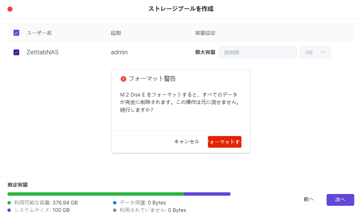Click the green available-capacity bar segment
Viewport: 362px width, 223px height.
click(x=95, y=194)
